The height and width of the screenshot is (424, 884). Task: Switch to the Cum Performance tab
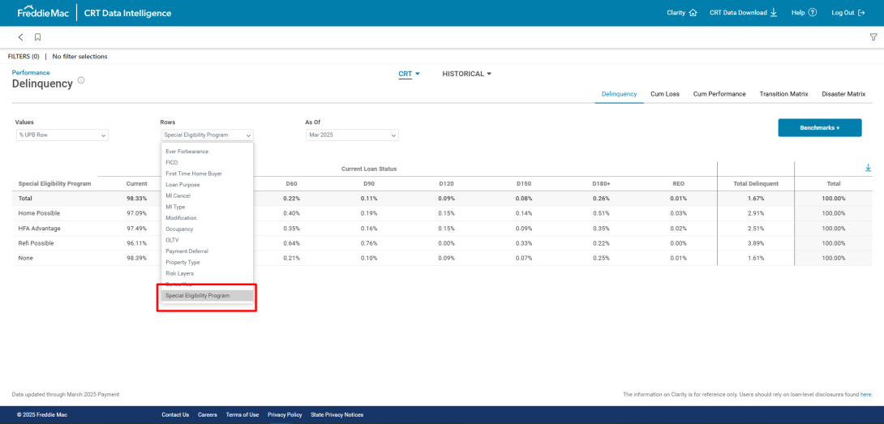click(x=719, y=94)
